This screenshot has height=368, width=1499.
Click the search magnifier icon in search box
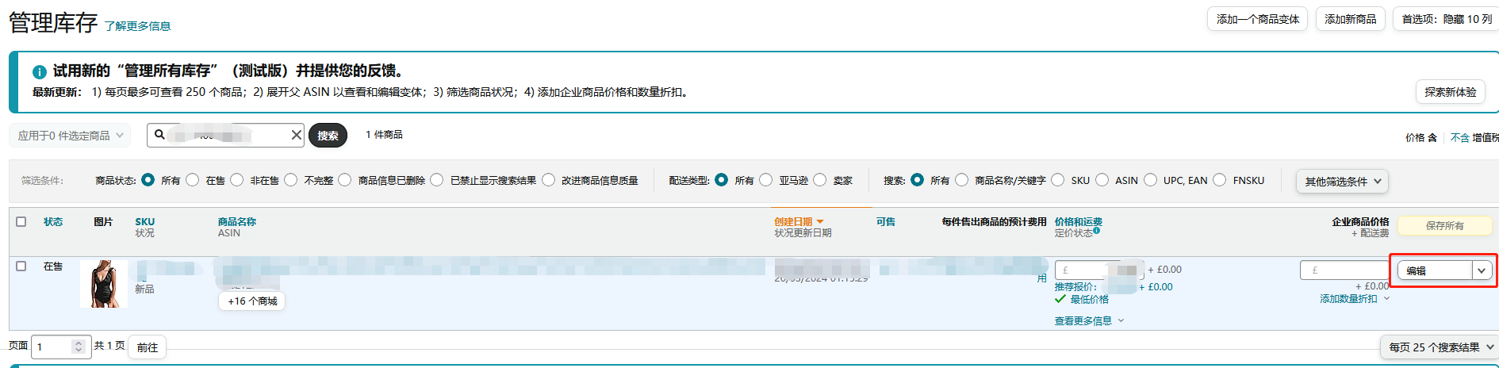point(159,135)
